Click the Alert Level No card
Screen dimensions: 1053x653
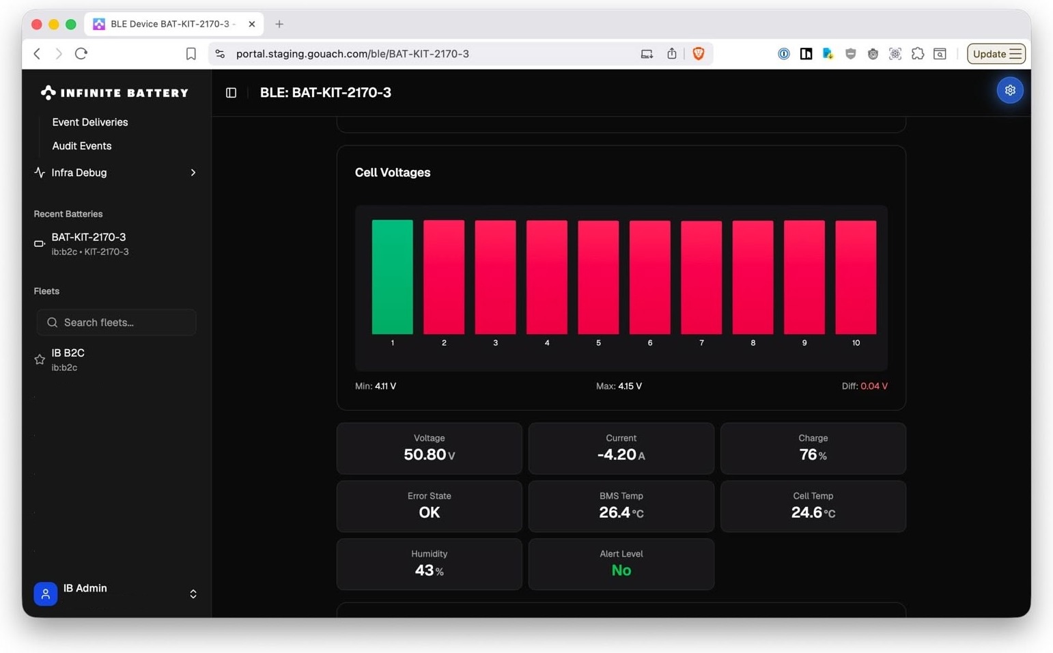(x=621, y=564)
